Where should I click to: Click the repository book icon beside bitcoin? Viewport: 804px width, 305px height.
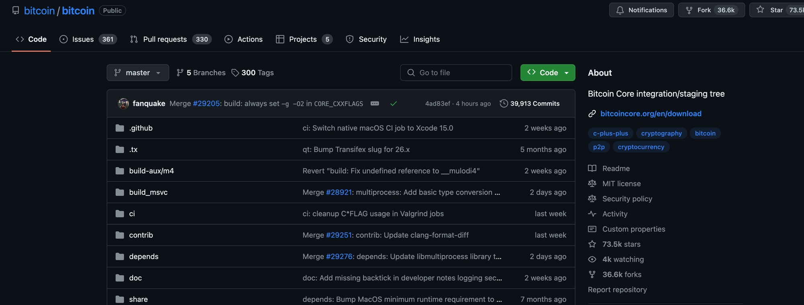16,10
